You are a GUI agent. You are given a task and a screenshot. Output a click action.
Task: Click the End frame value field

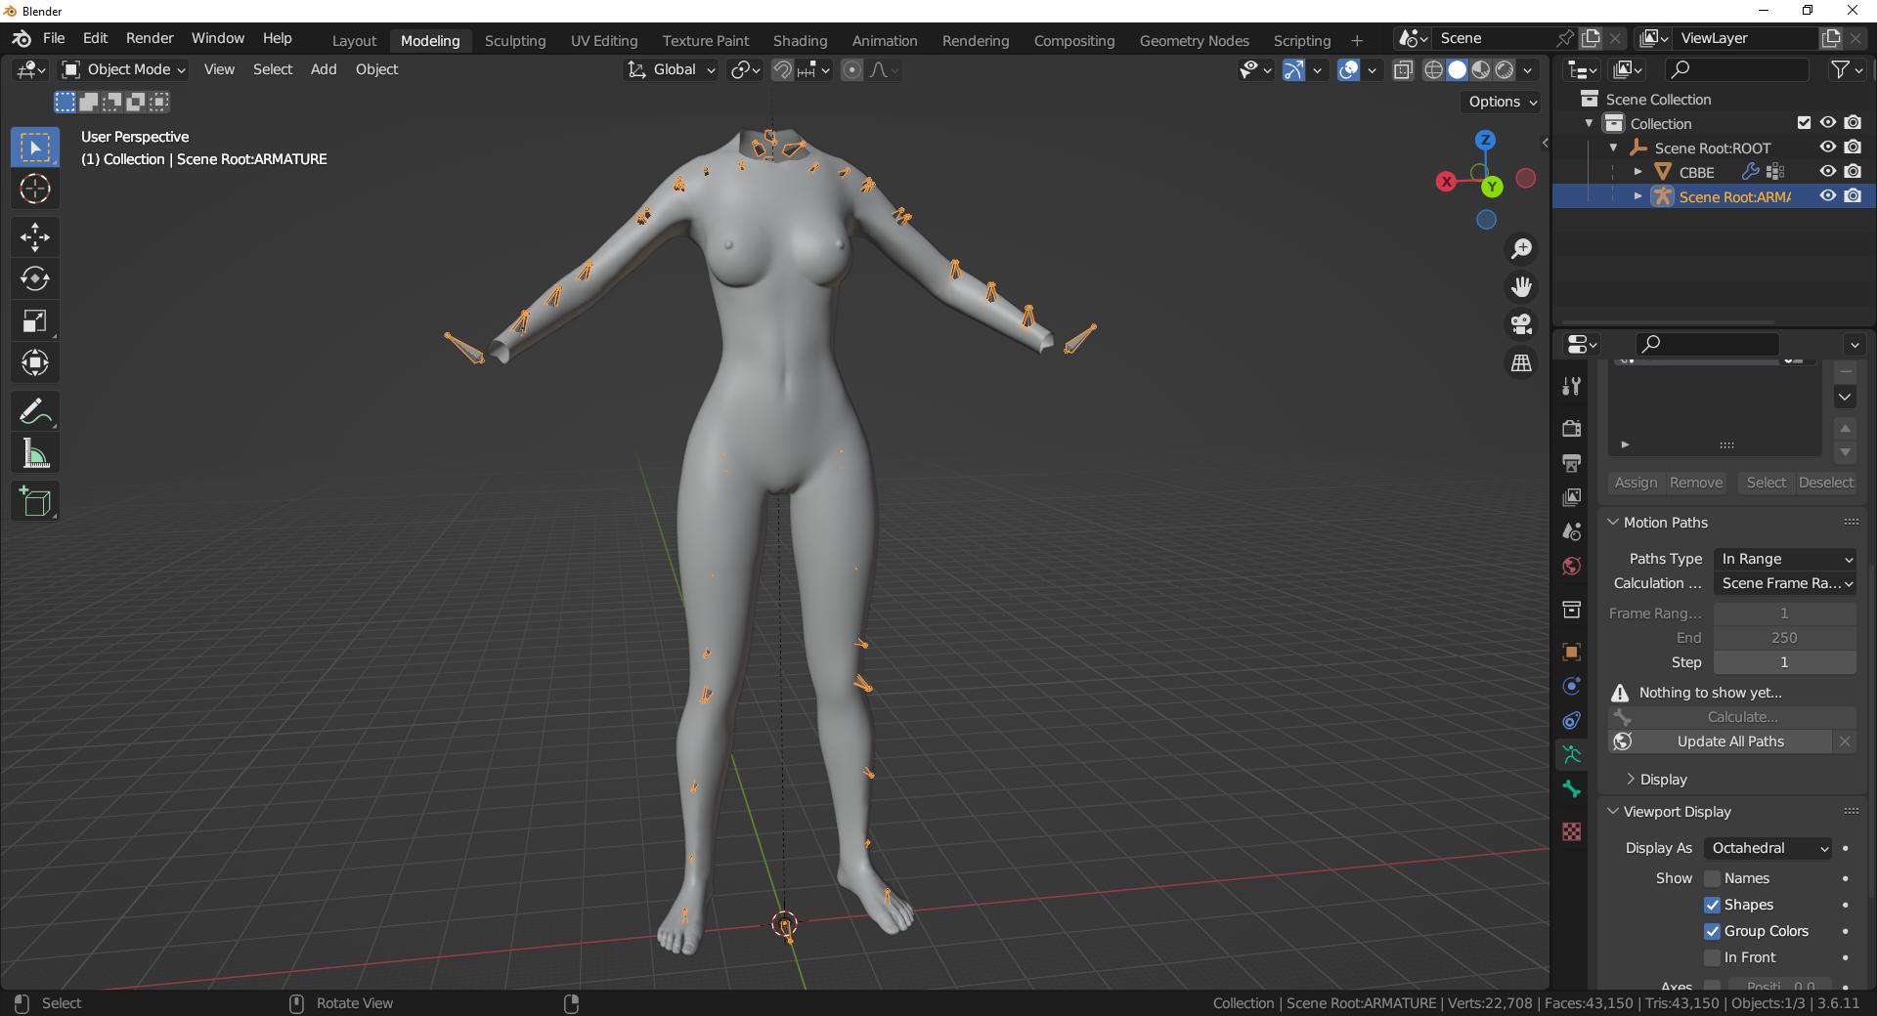tap(1784, 638)
